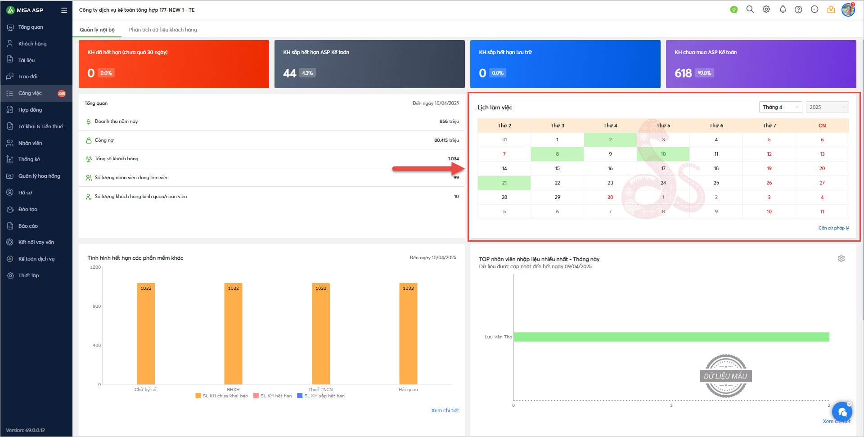Click Lưu Văn Thọ green bar
The height and width of the screenshot is (437, 864).
pos(671,337)
